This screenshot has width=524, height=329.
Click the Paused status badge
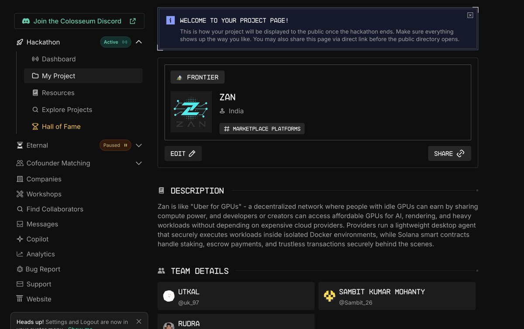click(115, 145)
